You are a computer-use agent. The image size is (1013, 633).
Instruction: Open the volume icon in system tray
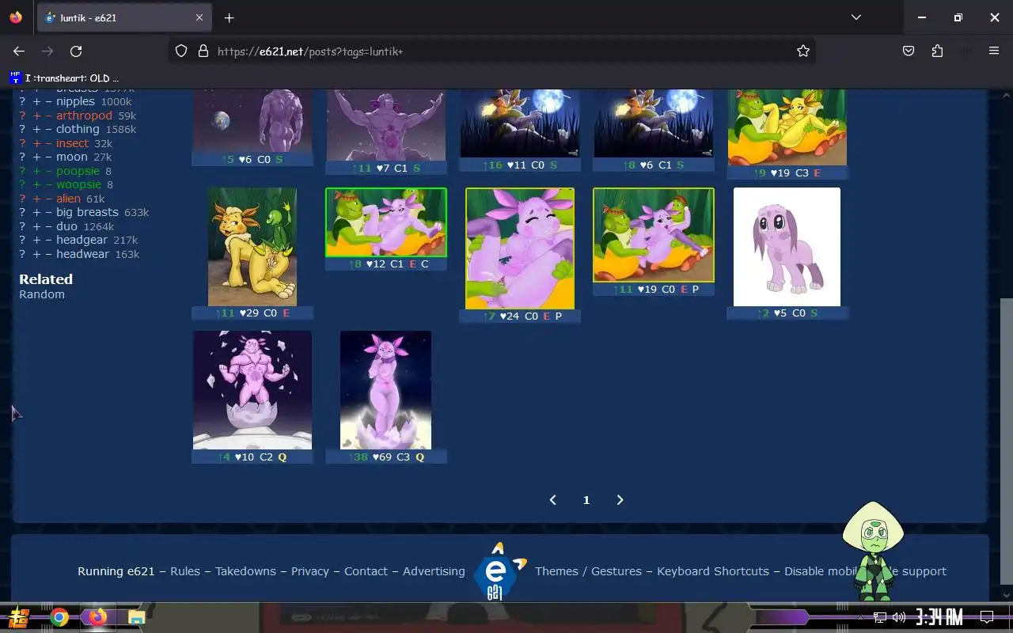(899, 617)
